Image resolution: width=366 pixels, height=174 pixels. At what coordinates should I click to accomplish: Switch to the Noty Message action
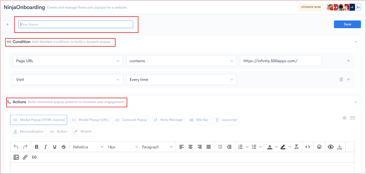pos(167,120)
